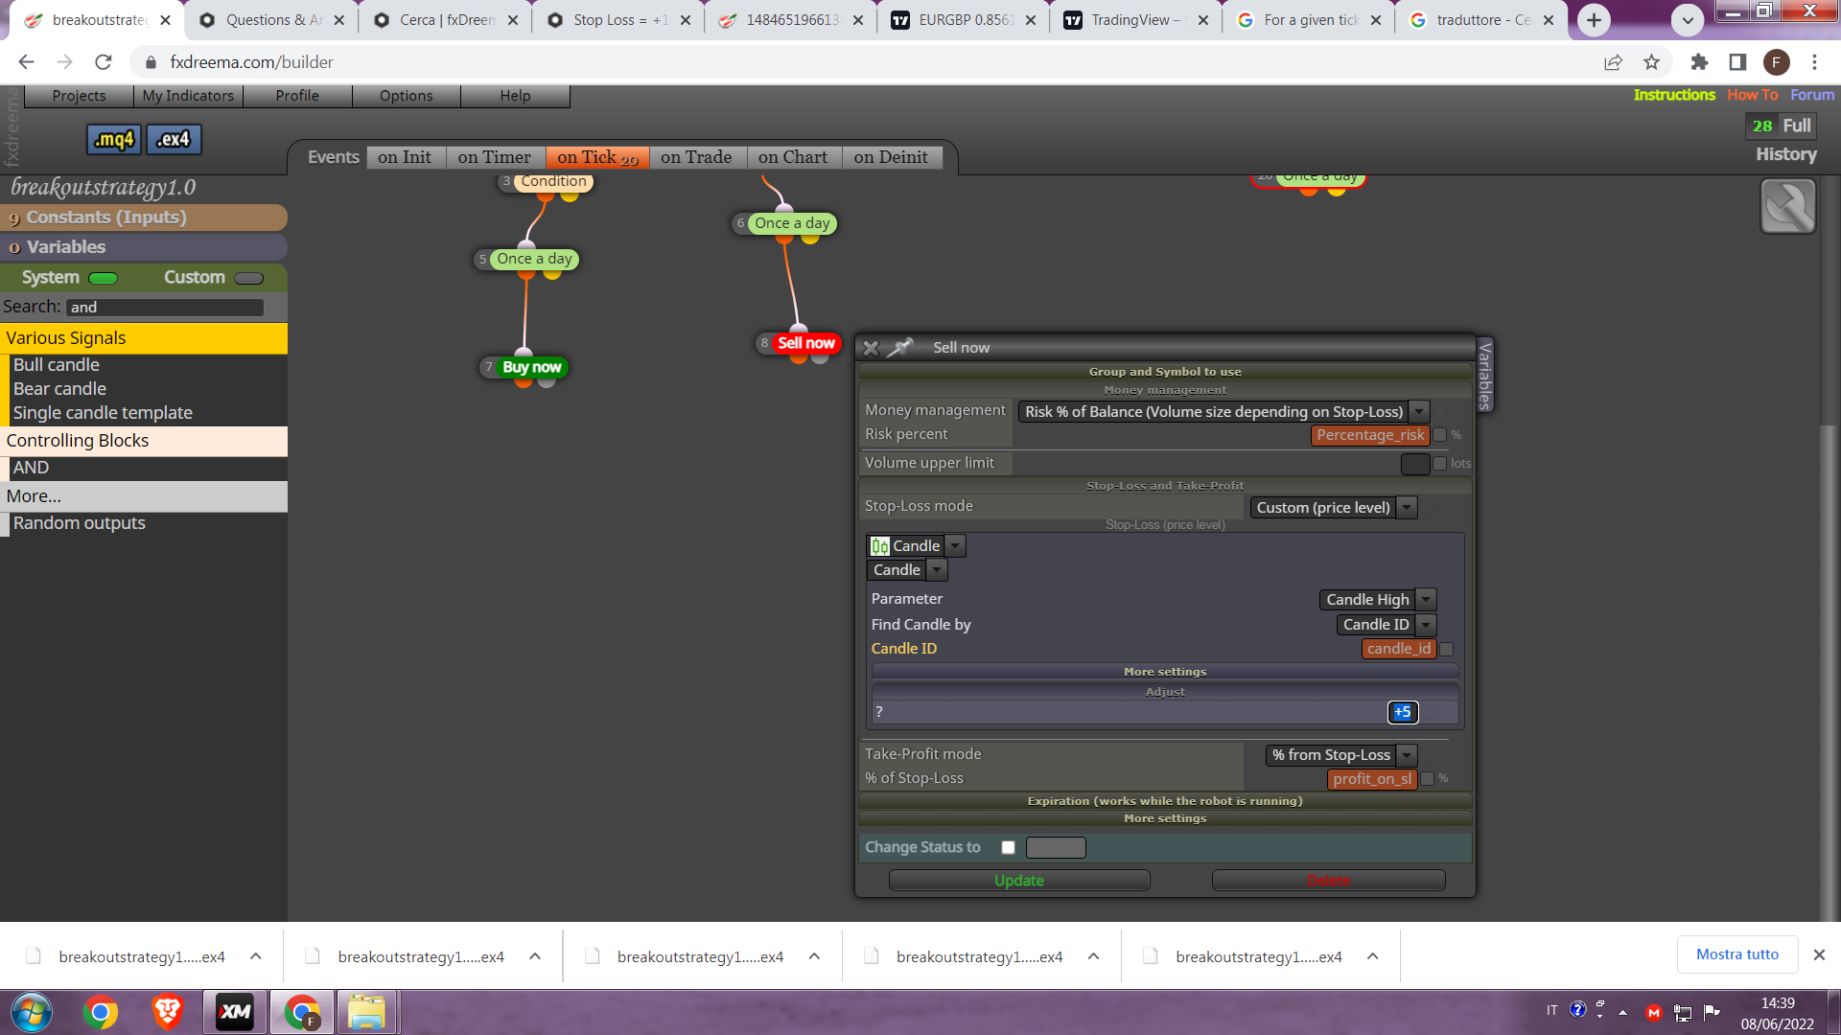
Task: Expand the Expiration section
Action: tap(1165, 801)
